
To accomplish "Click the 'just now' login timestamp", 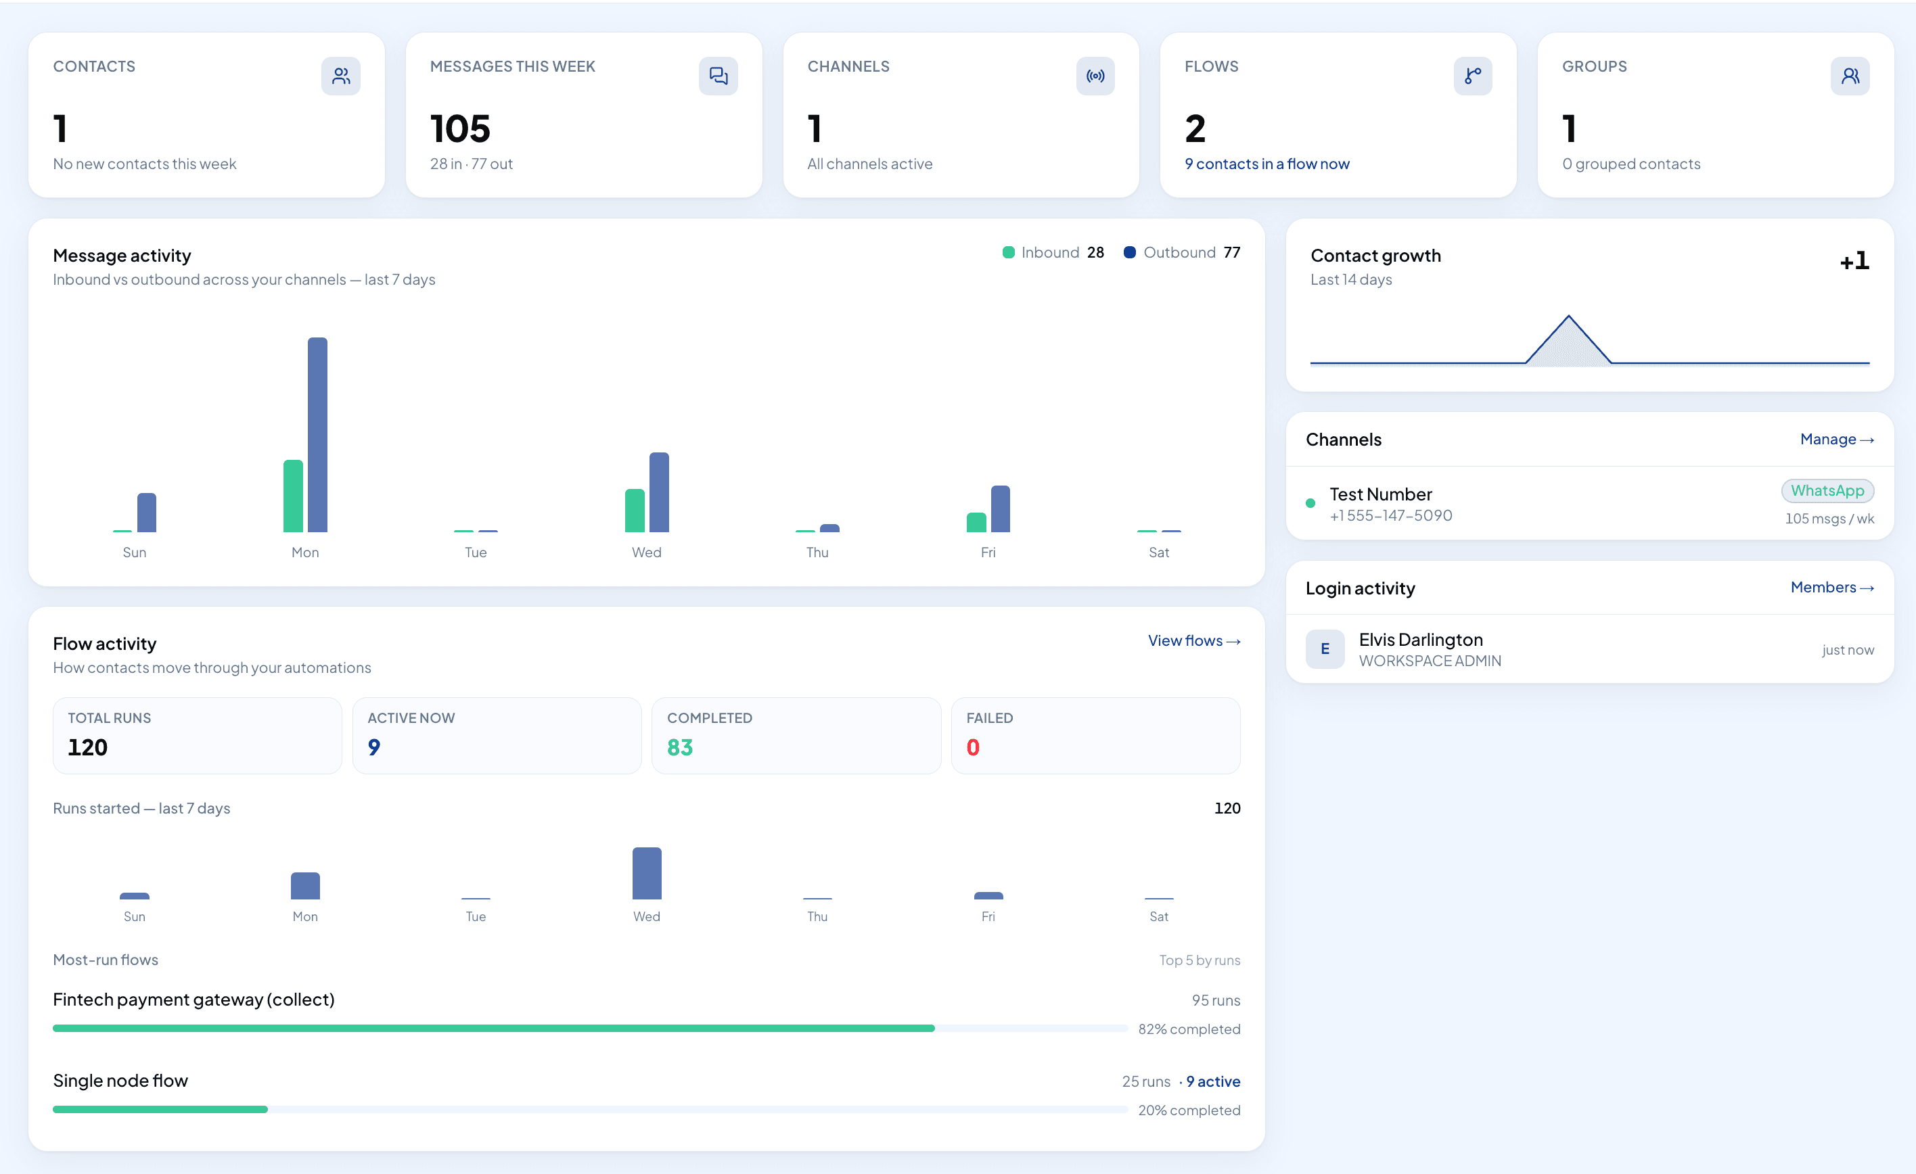I will pos(1848,650).
